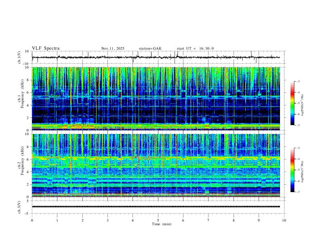Click the "-7" tick on ch.2 colorbar
The image size is (320, 247).
(x=298, y=192)
